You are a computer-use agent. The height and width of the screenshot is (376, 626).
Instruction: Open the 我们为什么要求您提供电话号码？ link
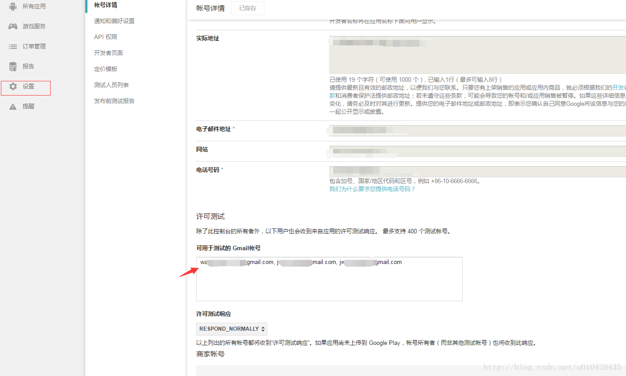(x=372, y=189)
